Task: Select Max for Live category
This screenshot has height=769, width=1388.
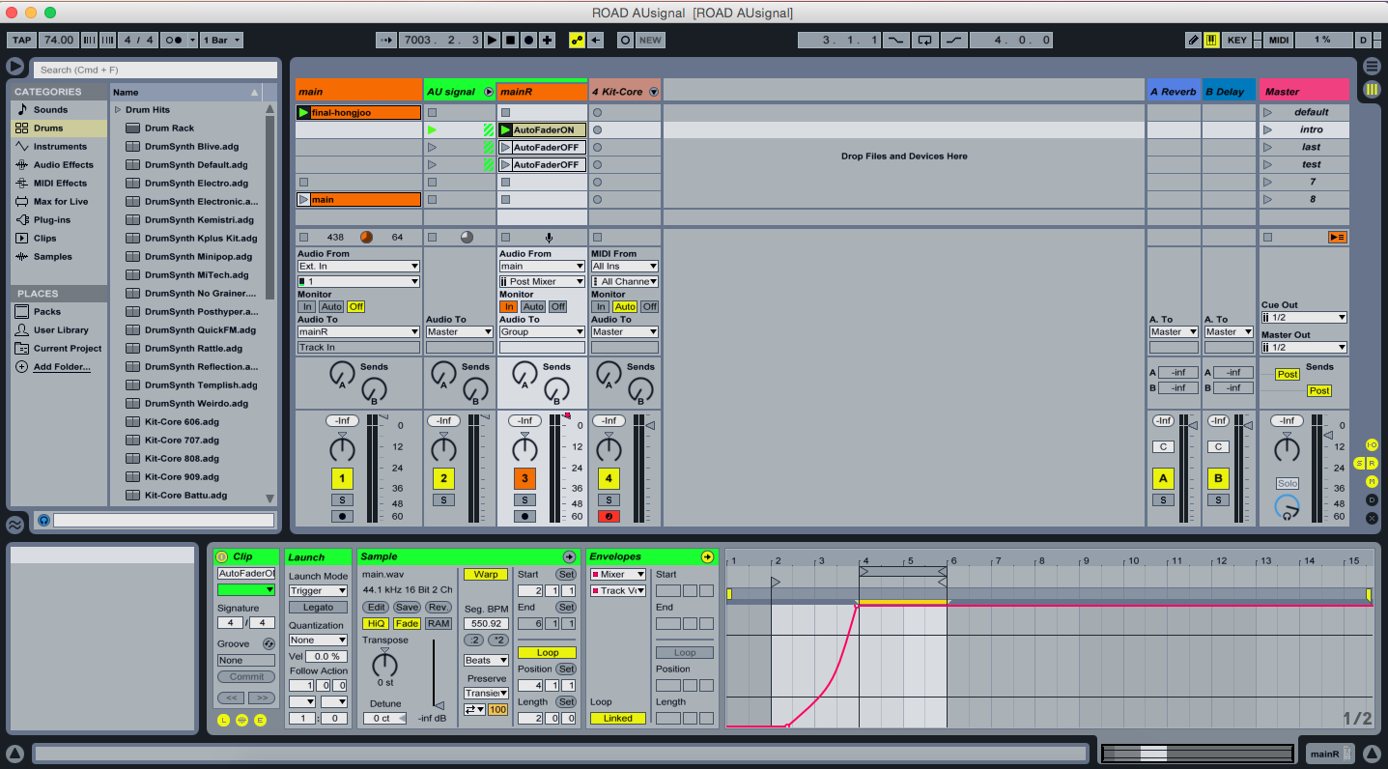Action: click(60, 201)
